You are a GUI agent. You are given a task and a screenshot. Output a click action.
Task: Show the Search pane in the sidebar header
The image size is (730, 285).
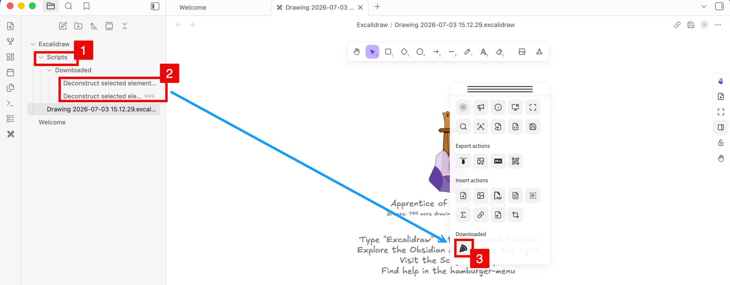(68, 6)
